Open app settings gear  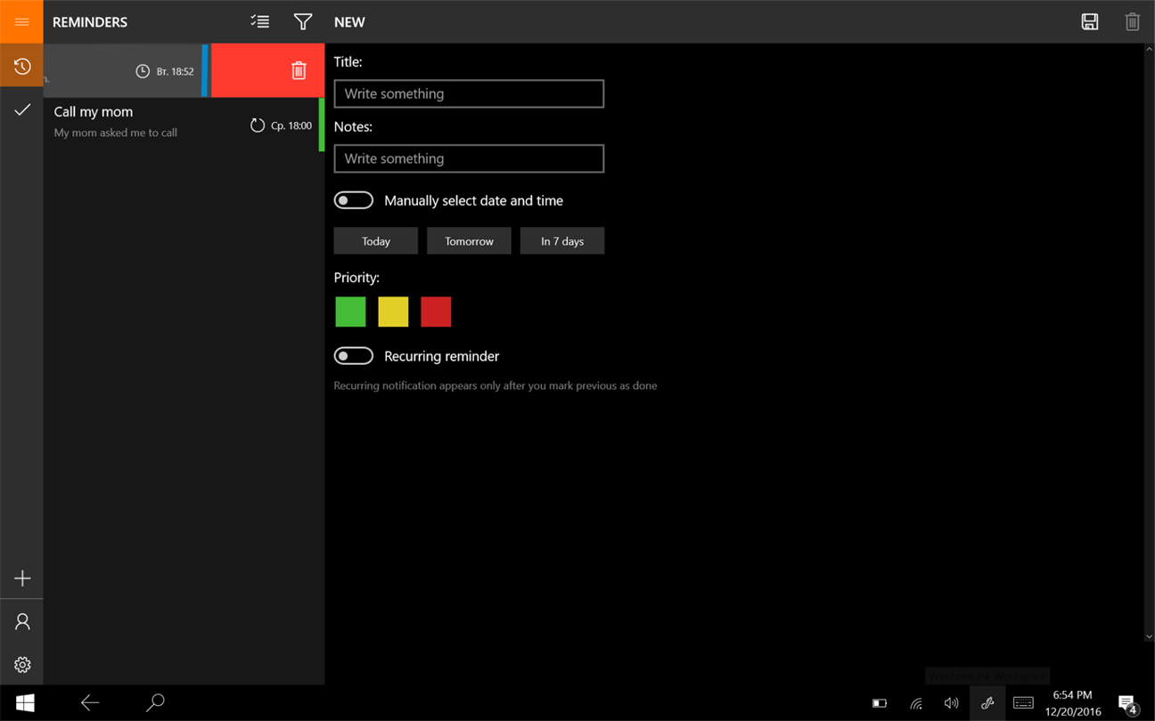[21, 665]
